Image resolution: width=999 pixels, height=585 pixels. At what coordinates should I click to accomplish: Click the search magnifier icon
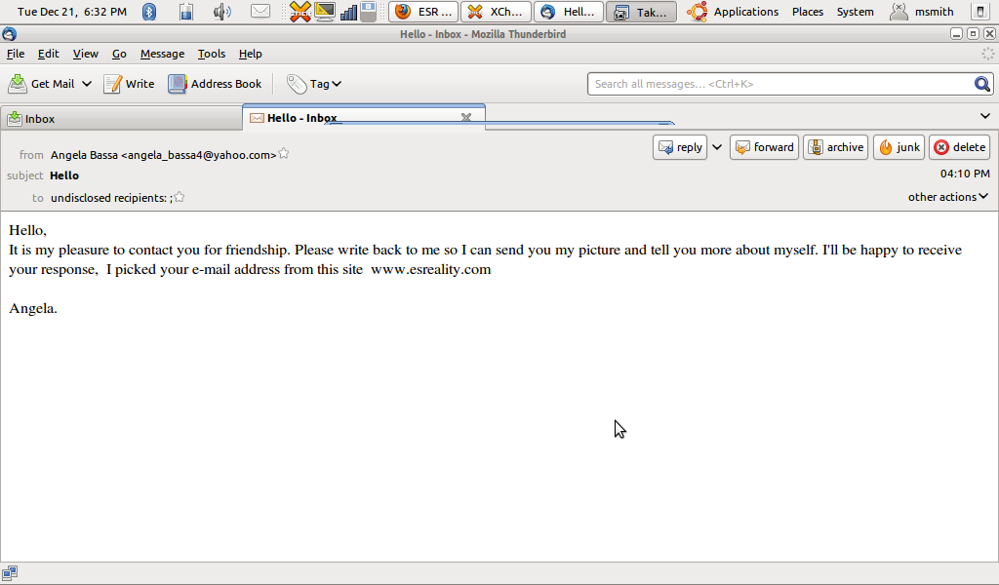click(982, 84)
